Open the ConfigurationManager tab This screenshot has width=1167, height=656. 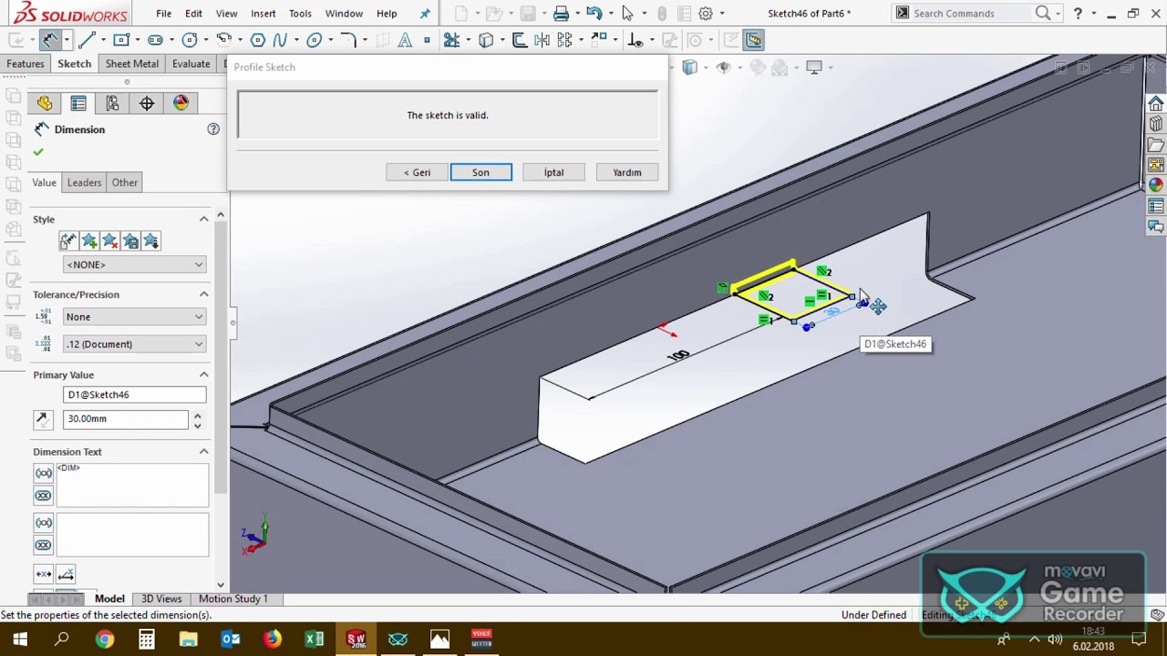click(112, 103)
